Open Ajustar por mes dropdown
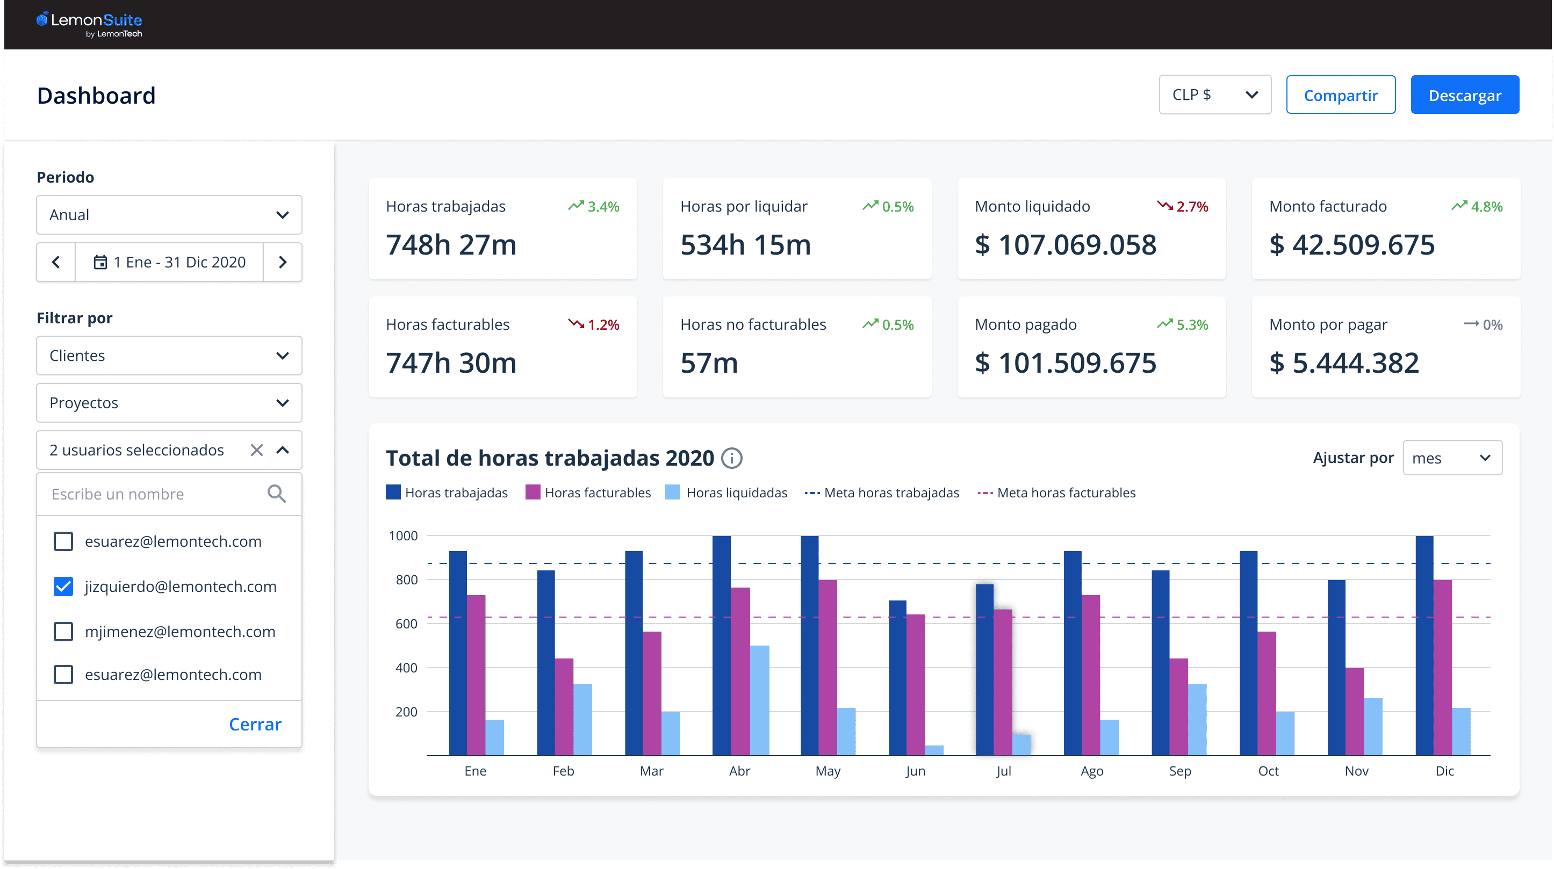Image resolution: width=1554 pixels, height=869 pixels. pos(1452,458)
